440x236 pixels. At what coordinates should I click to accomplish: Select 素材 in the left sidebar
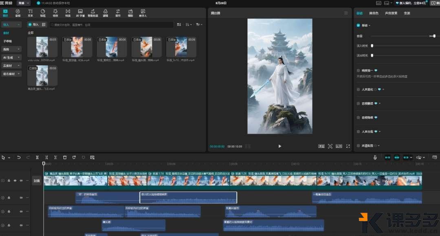6,33
